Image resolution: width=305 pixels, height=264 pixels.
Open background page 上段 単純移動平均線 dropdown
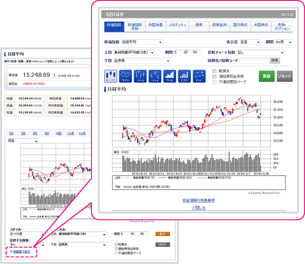click(82, 234)
